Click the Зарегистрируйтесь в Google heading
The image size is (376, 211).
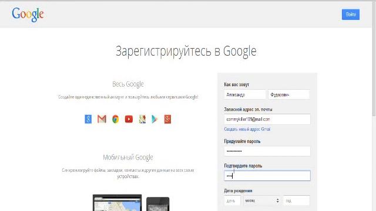click(186, 51)
